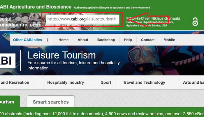Go to the Home page link

click(x=64, y=40)
